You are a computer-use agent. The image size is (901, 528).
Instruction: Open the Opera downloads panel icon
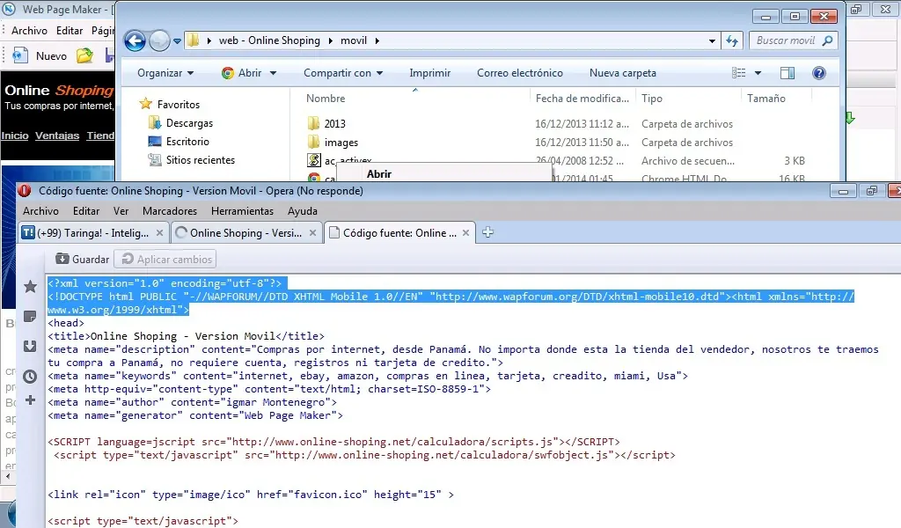(30, 346)
